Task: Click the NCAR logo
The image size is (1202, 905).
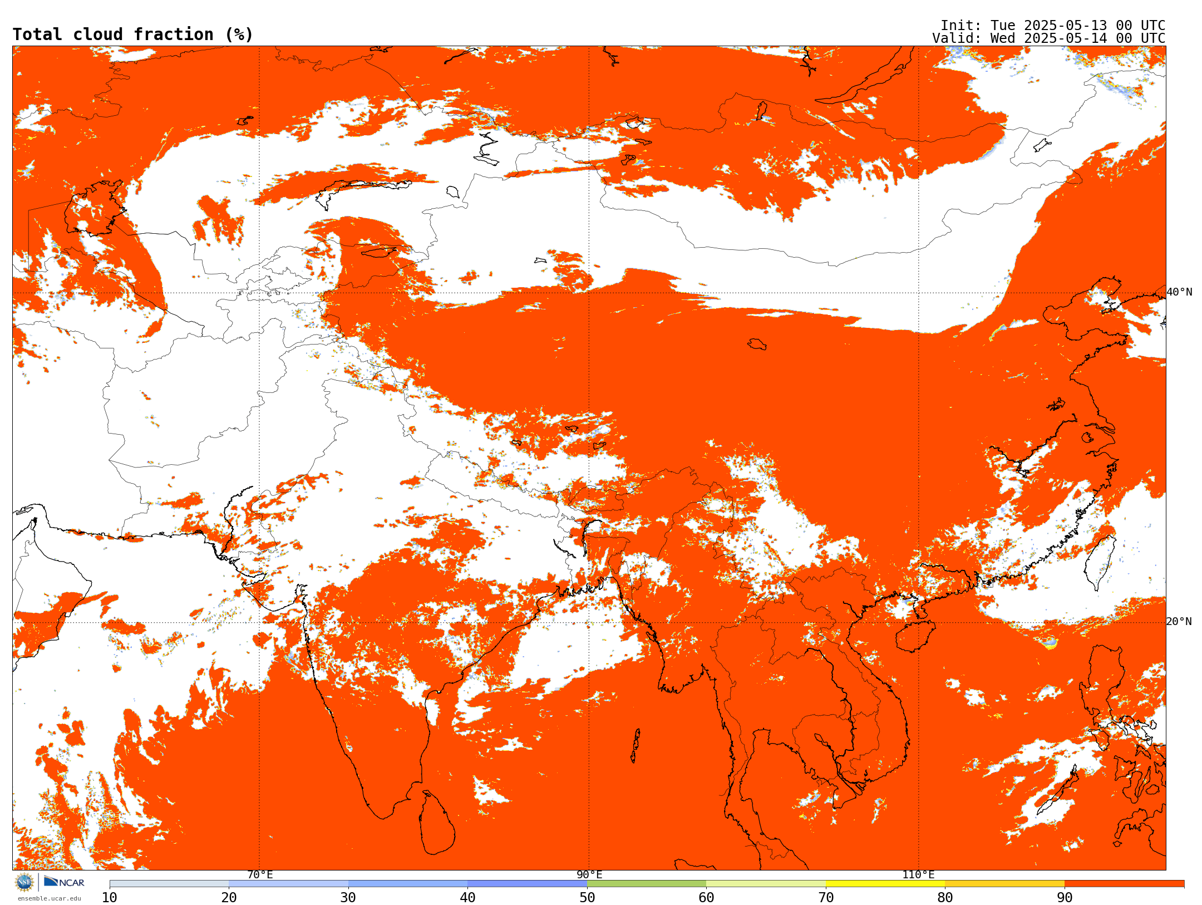Action: pyautogui.click(x=64, y=882)
